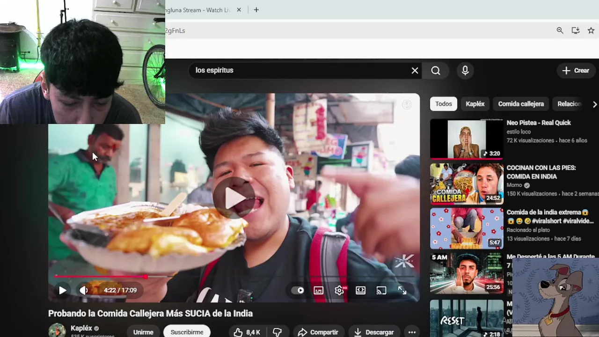Click the small play button in player controls
The width and height of the screenshot is (599, 337).
[62, 290]
